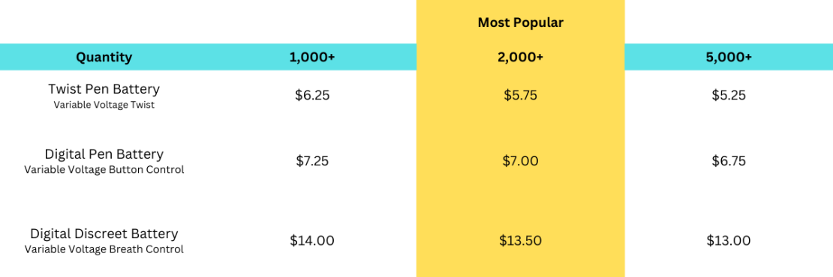Select the $7.00 Digital Pen price

pyautogui.click(x=520, y=161)
